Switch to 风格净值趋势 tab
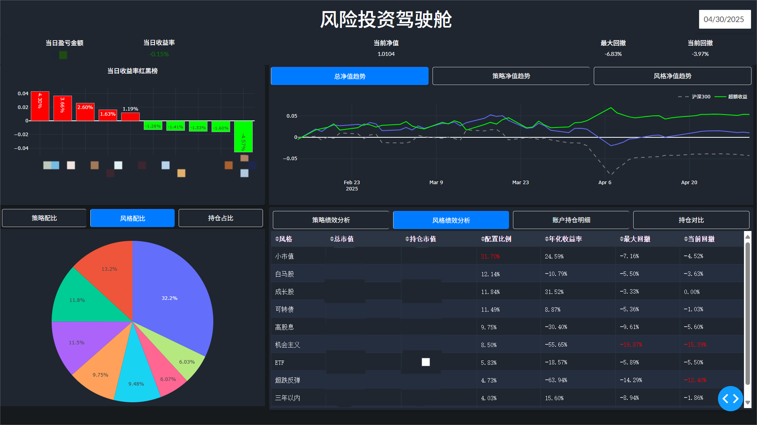Viewport: 757px width, 425px height. 672,76
